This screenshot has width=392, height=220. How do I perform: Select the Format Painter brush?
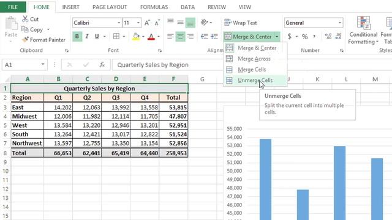tap(25, 40)
